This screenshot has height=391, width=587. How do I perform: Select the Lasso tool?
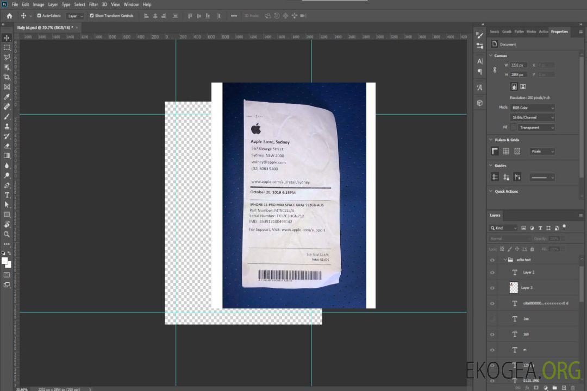[7, 57]
